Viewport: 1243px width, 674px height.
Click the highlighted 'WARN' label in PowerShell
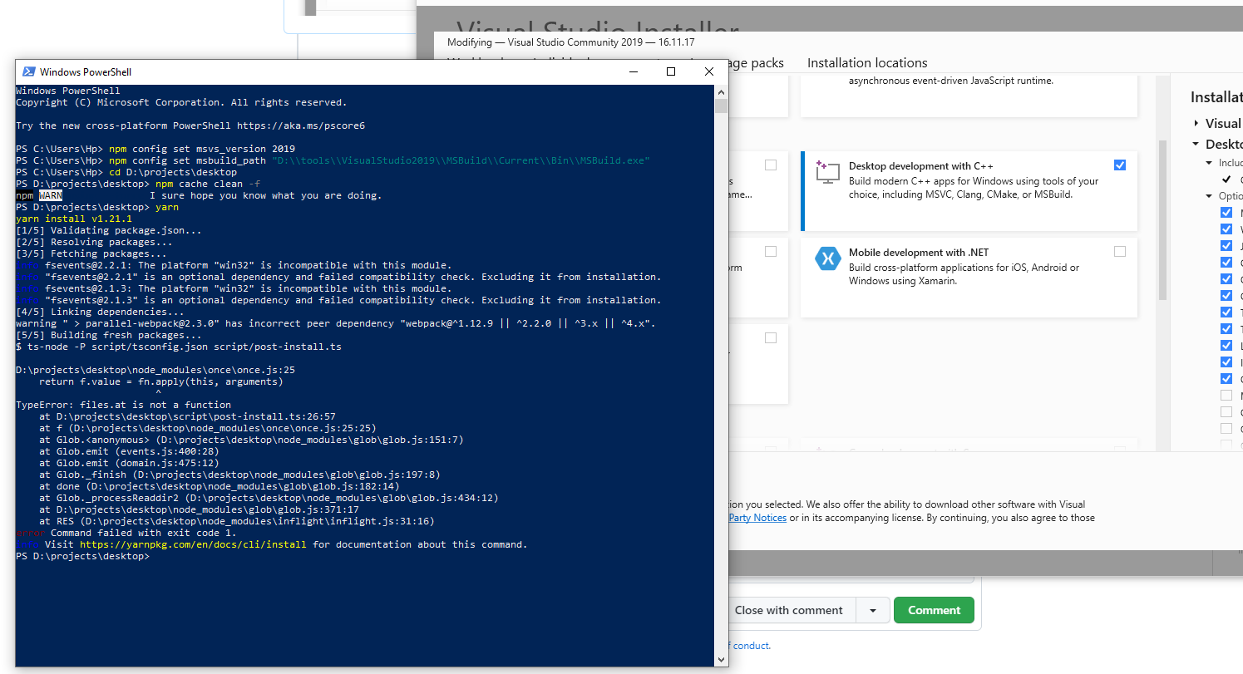click(51, 195)
